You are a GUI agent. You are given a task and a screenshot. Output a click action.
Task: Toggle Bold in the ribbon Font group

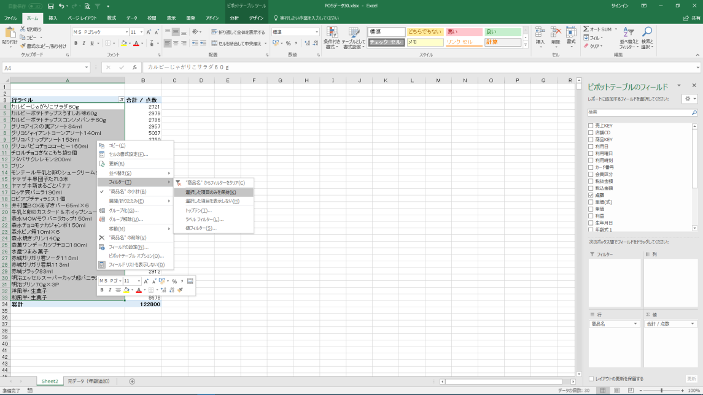tap(76, 44)
